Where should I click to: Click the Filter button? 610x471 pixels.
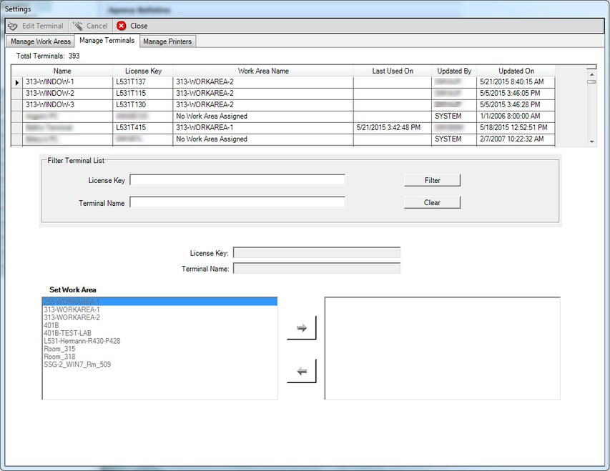(x=432, y=180)
